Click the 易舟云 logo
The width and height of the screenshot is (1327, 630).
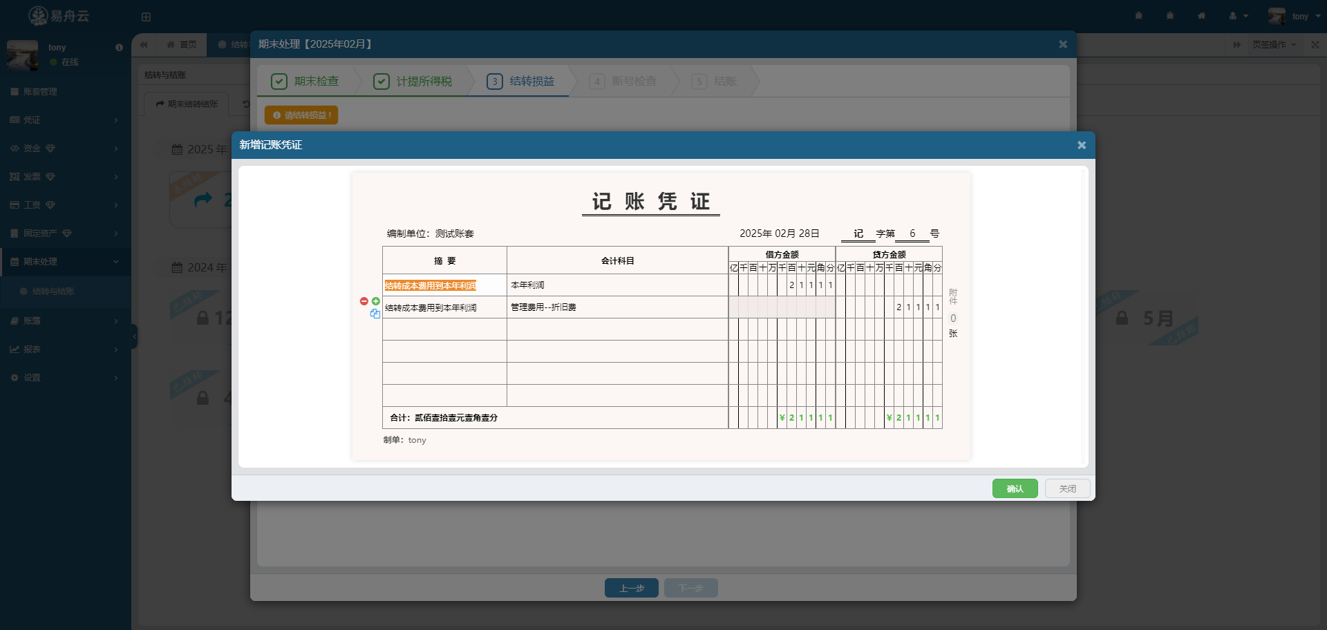(59, 16)
